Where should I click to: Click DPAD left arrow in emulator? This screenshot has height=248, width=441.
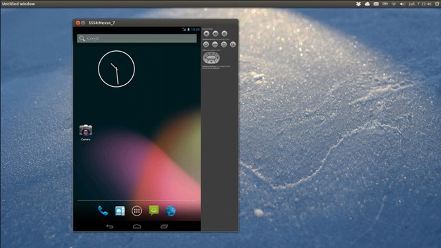pos(205,58)
